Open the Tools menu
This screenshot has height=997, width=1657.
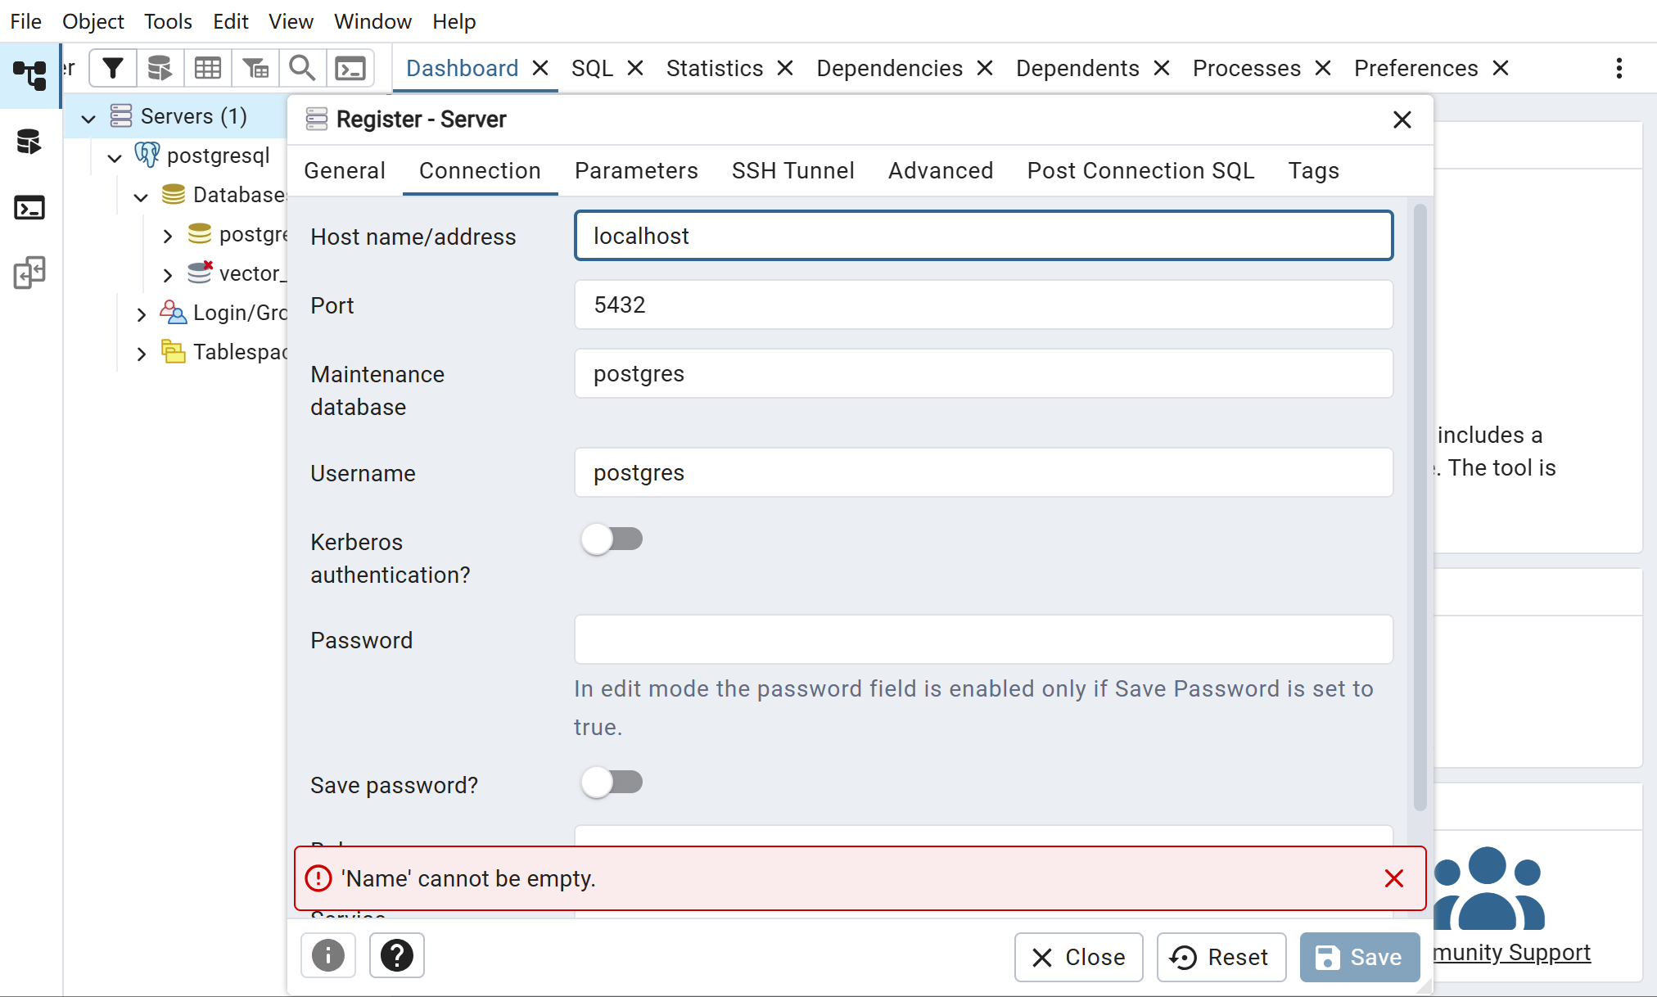pos(168,21)
